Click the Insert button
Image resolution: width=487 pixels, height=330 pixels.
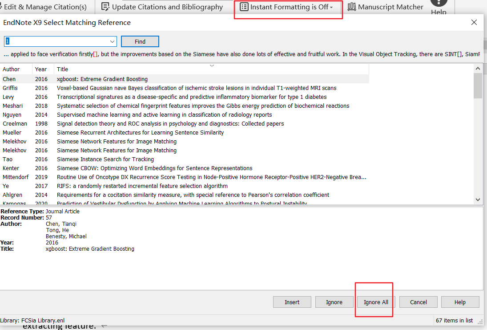(x=292, y=302)
